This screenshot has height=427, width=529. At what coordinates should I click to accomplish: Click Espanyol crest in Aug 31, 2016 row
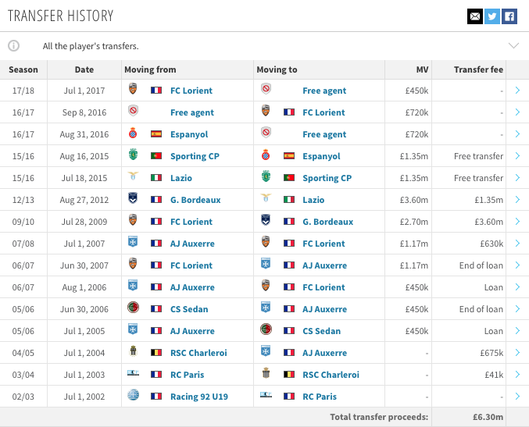click(x=133, y=133)
